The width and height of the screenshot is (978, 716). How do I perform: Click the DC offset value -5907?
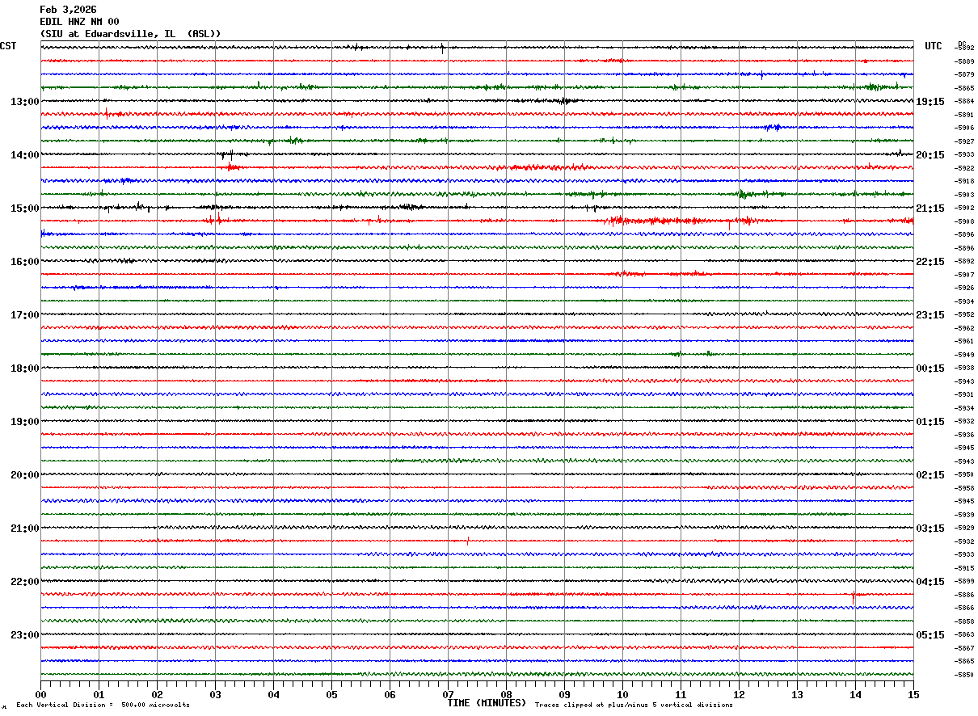[964, 275]
